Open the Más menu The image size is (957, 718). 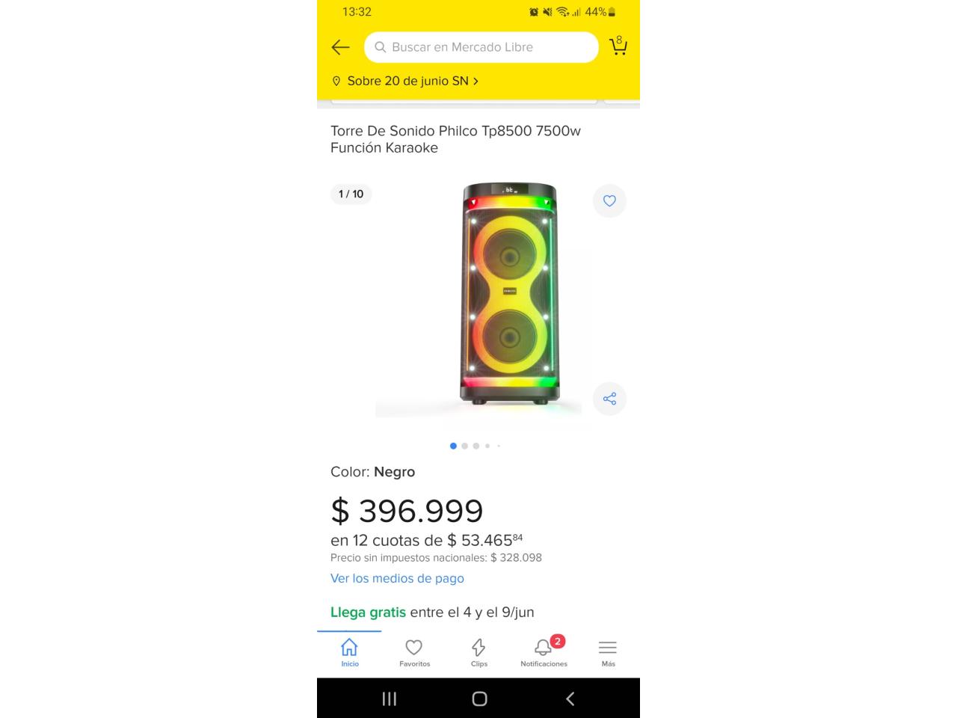point(608,653)
